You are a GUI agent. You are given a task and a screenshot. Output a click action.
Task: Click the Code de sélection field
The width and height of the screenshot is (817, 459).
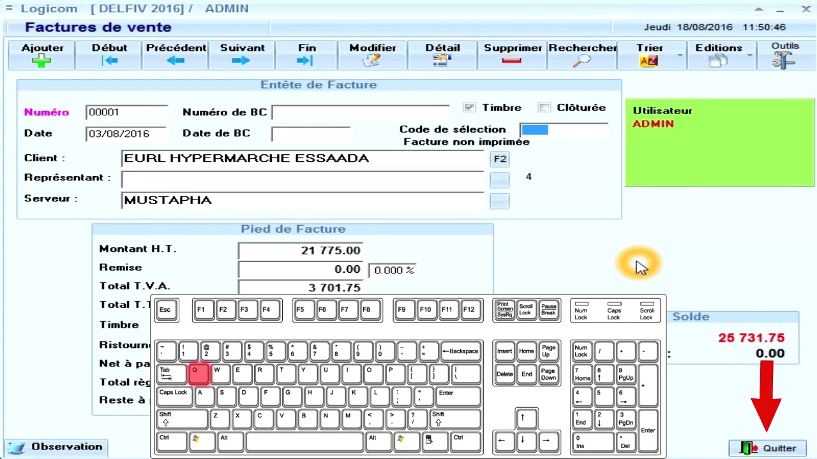coord(564,130)
